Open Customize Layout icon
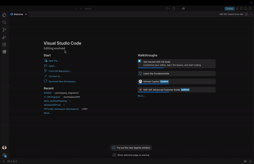 click(237, 9)
